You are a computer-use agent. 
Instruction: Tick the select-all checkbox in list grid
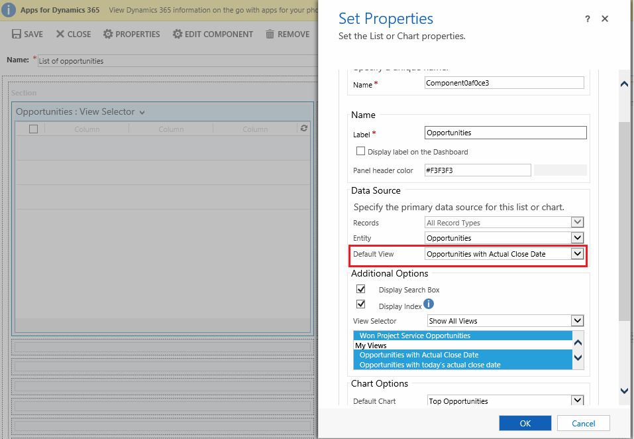click(x=34, y=129)
